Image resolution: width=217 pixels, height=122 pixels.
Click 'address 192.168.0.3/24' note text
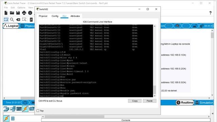click(173, 82)
